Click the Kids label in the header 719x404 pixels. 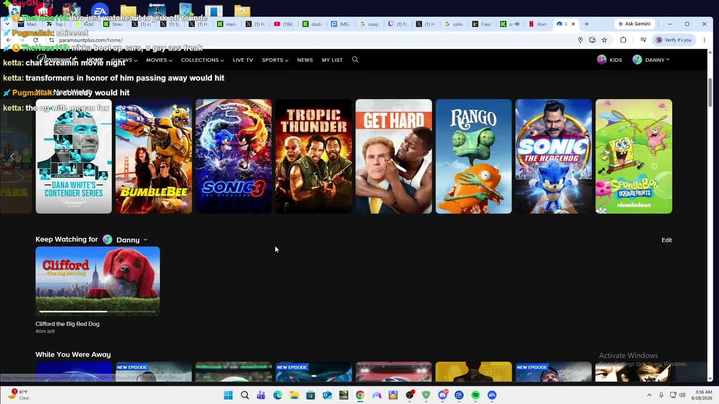[x=616, y=60]
